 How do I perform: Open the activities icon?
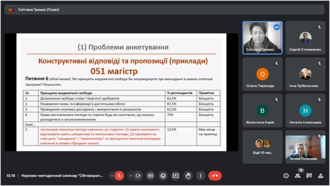point(321,176)
